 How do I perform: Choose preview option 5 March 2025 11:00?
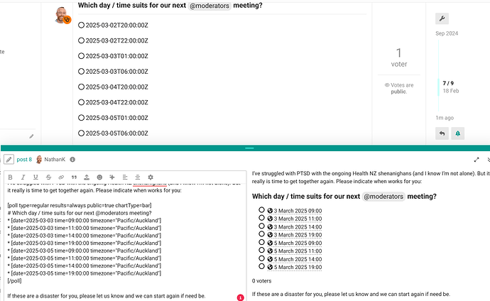point(261,251)
